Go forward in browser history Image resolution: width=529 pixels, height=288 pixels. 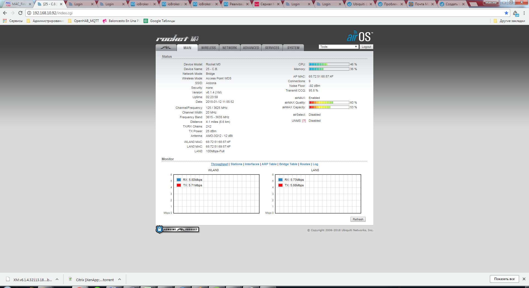(13, 13)
